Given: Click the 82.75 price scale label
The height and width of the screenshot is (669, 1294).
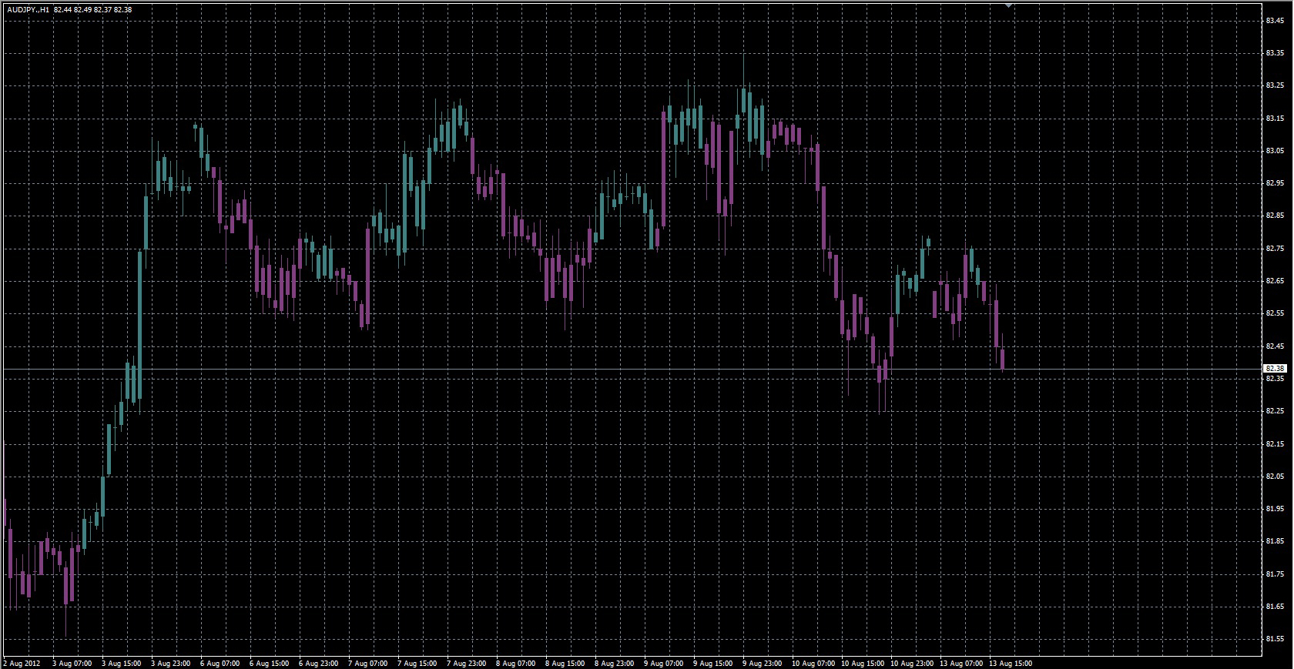Looking at the screenshot, I should [x=1275, y=249].
